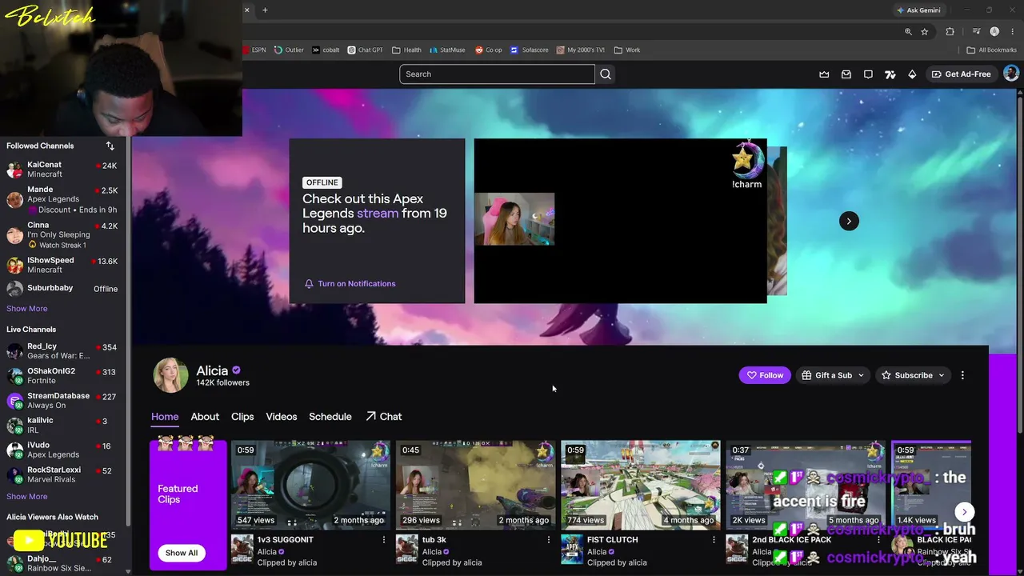Open the notifications inbox icon
Image resolution: width=1024 pixels, height=576 pixels.
click(846, 74)
